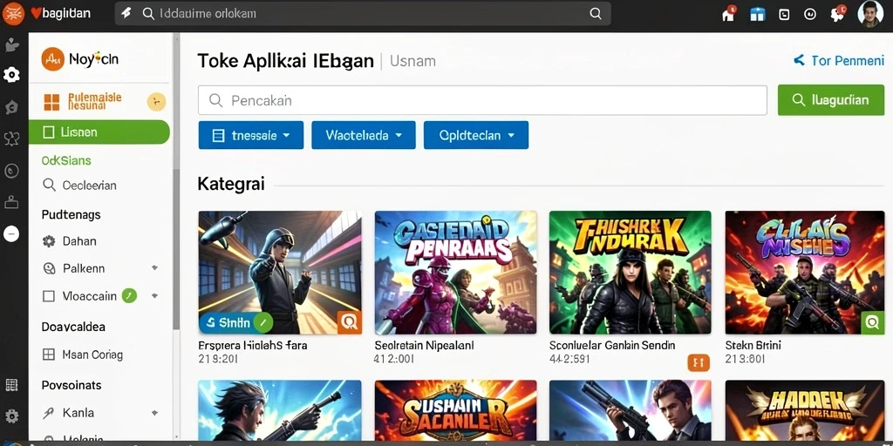Image resolution: width=893 pixels, height=446 pixels.
Task: Open the Seolretain Nipealanl game thumbnail
Action: tap(455, 272)
